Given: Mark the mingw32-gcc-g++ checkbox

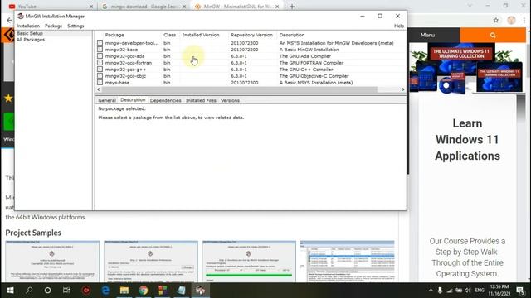Looking at the screenshot, I should point(100,70).
